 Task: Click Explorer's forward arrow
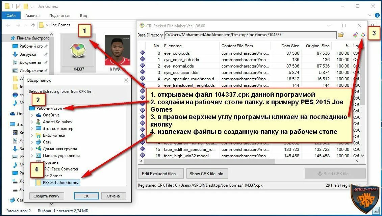click(x=18, y=25)
